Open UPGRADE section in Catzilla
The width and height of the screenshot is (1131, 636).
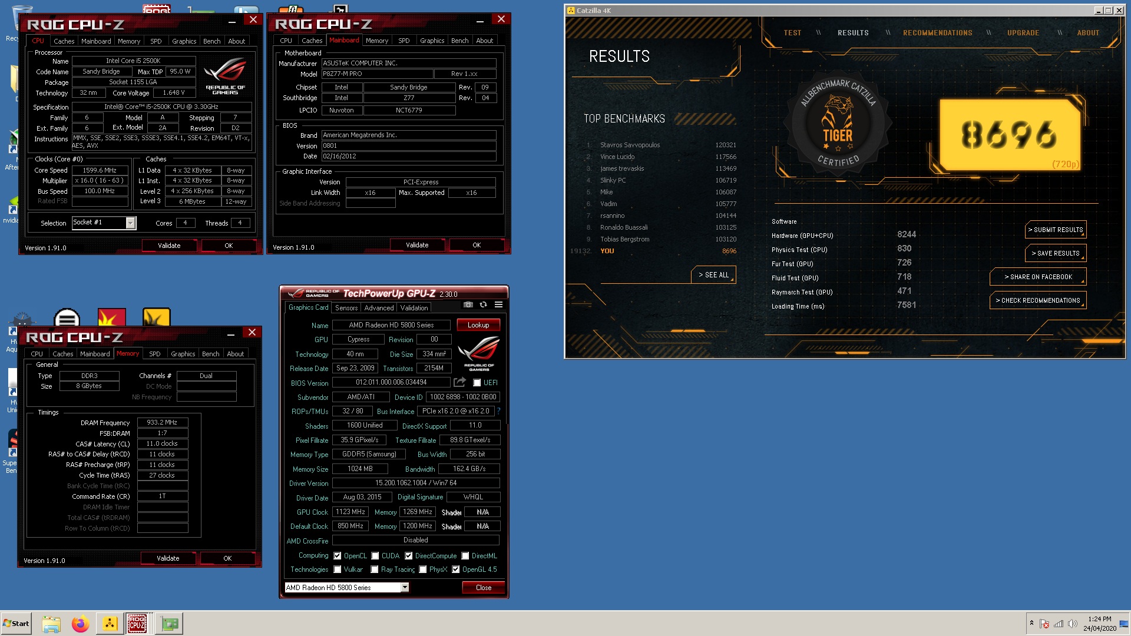[x=1023, y=33]
